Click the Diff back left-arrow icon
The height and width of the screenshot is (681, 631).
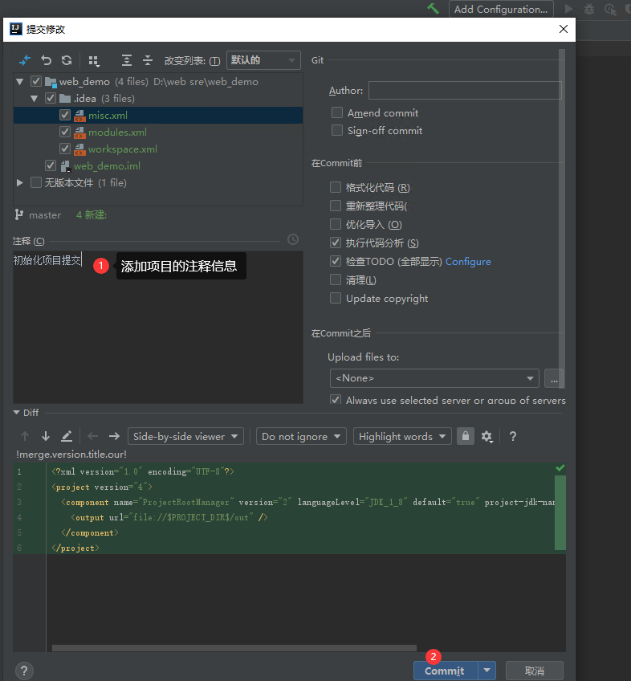[92, 436]
